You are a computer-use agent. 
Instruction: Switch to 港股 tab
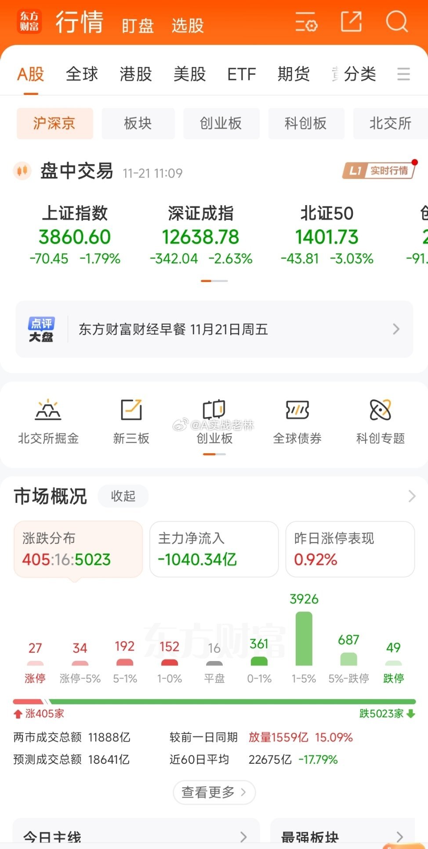pos(136,74)
